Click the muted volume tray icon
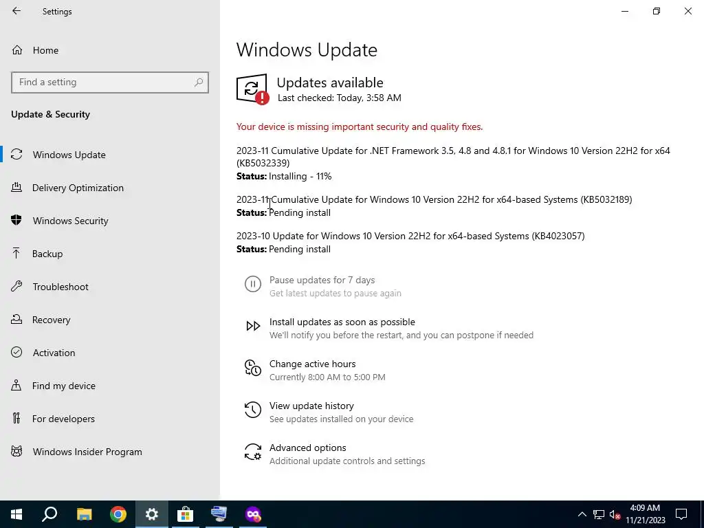The width and height of the screenshot is (704, 528). [615, 514]
